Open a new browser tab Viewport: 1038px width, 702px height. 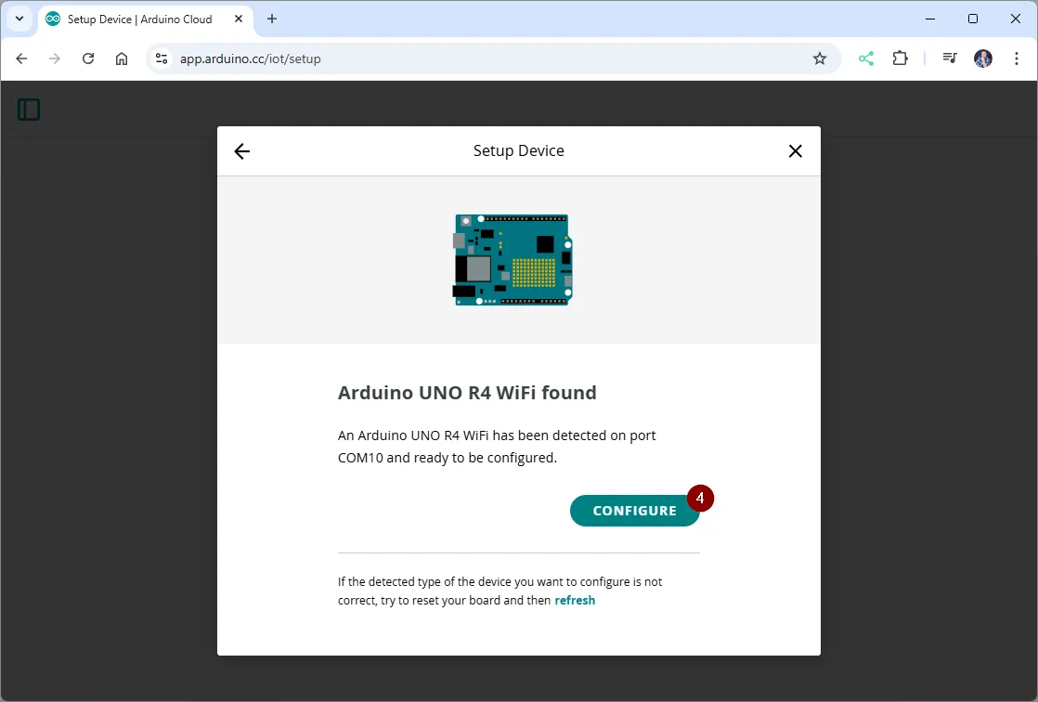point(272,19)
